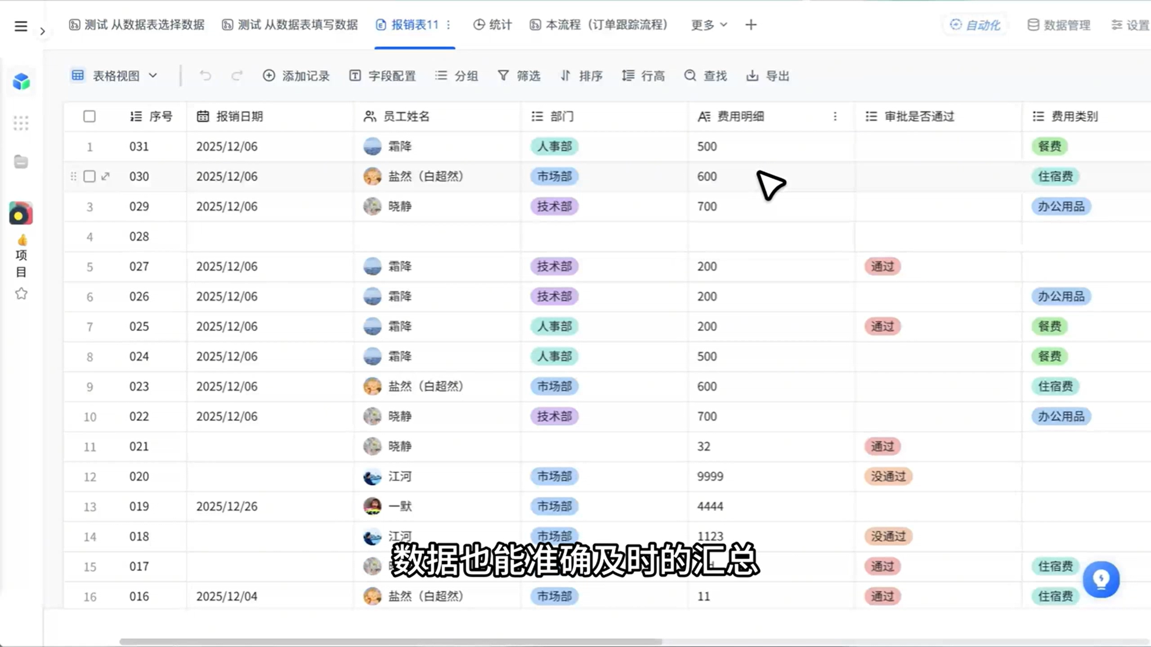Add a new tab with plus icon
The width and height of the screenshot is (1151, 647).
pos(751,25)
